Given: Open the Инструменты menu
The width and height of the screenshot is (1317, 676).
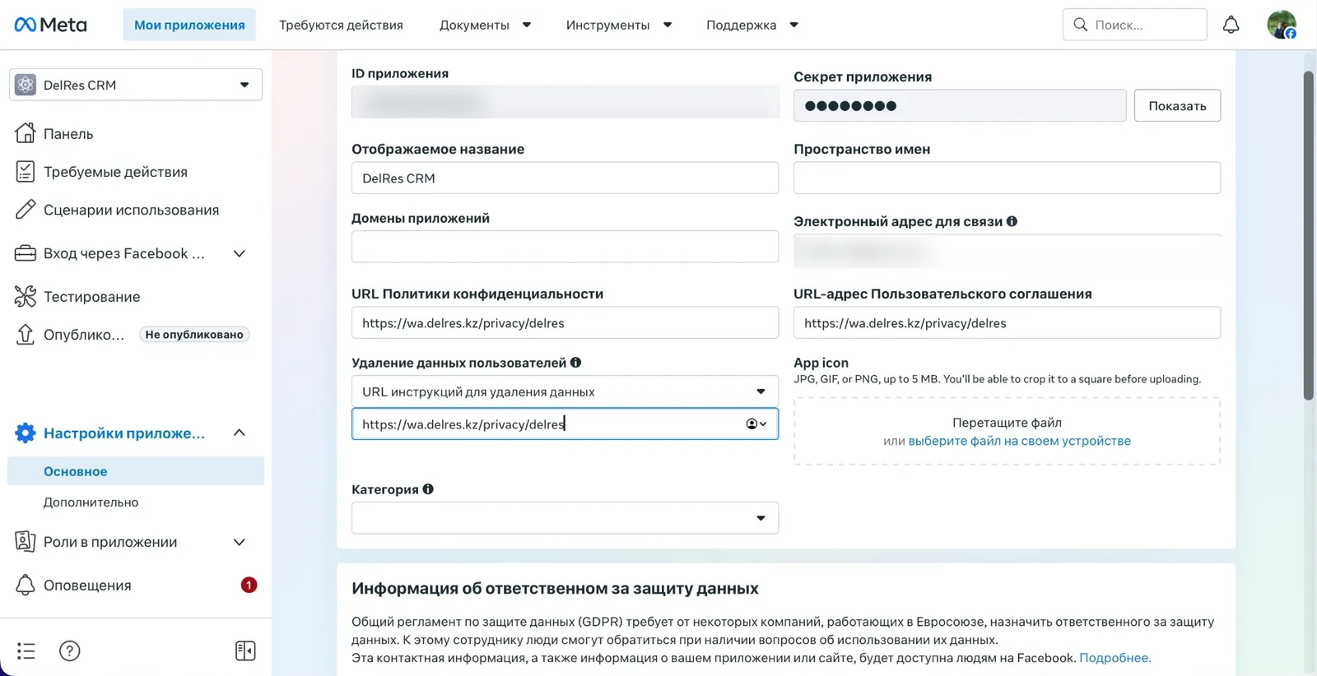Looking at the screenshot, I should tap(619, 25).
